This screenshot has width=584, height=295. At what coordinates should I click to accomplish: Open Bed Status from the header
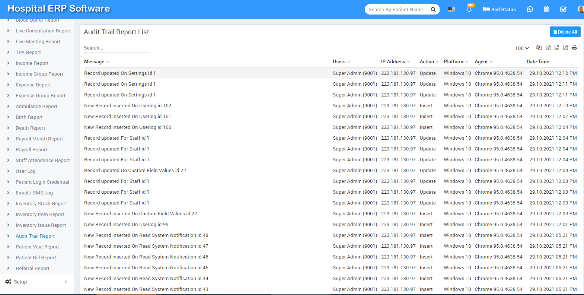coord(499,10)
